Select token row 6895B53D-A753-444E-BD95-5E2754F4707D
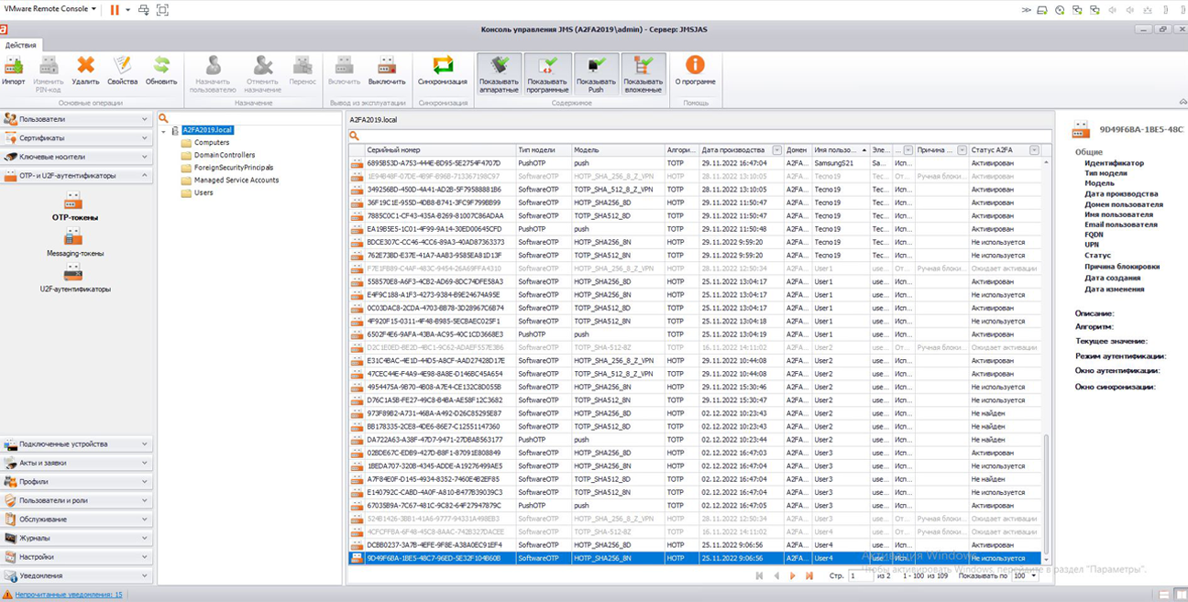 coord(697,163)
